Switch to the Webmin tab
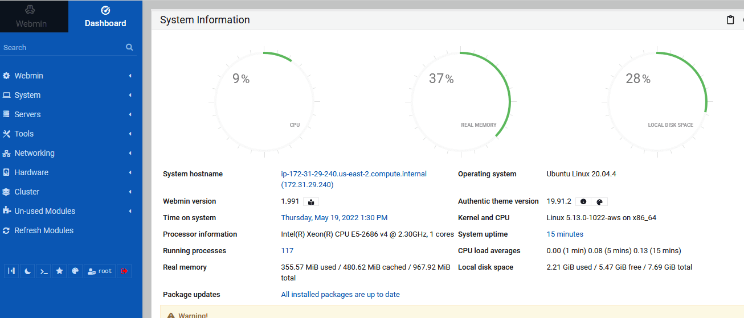The width and height of the screenshot is (744, 318). point(31,16)
